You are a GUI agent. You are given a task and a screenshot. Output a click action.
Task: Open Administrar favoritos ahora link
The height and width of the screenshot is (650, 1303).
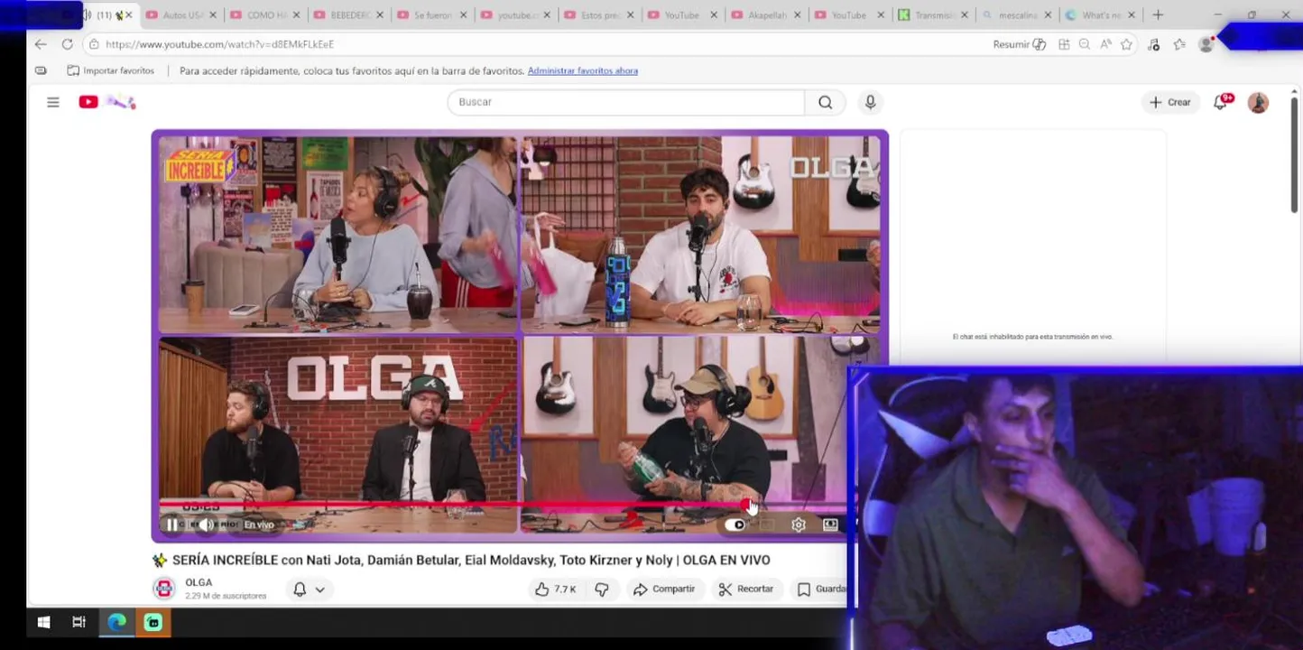(x=583, y=70)
